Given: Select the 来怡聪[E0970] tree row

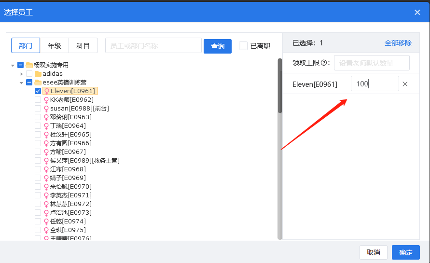Looking at the screenshot, I should 70,186.
